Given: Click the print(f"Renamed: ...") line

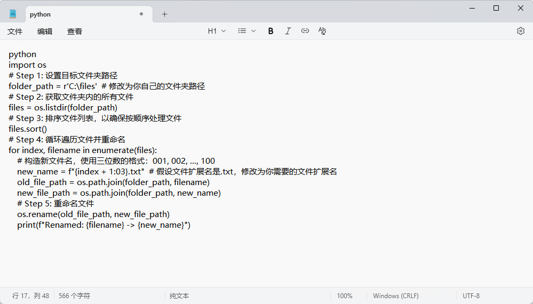Looking at the screenshot, I should 104,225.
